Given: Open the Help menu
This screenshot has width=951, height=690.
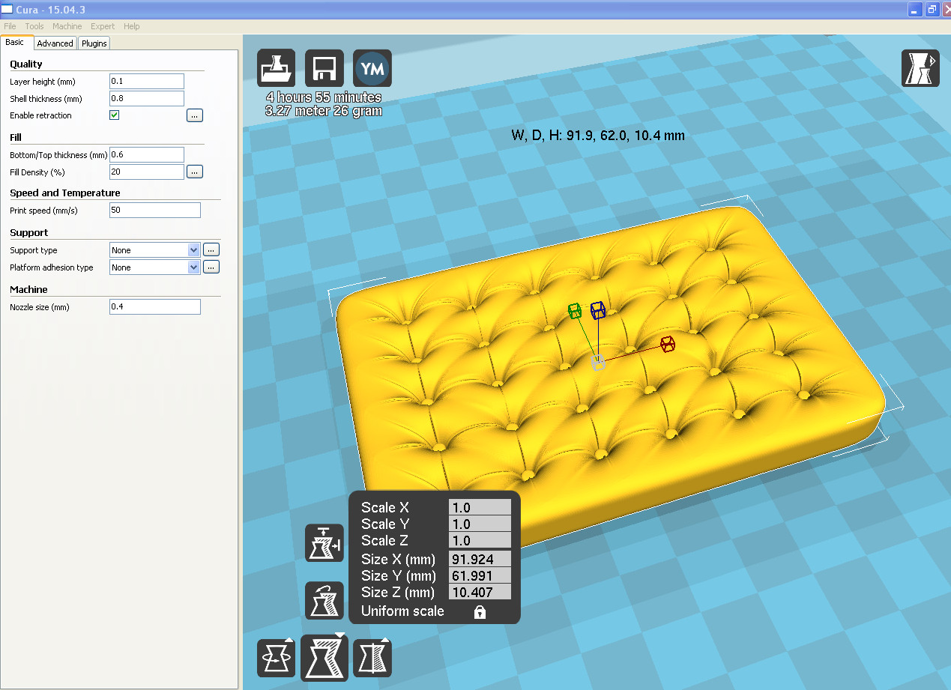Looking at the screenshot, I should (x=132, y=26).
